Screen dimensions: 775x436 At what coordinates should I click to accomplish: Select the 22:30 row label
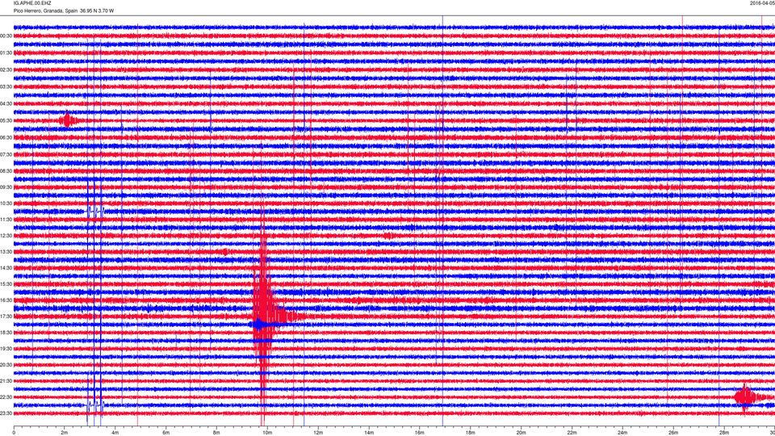pyautogui.click(x=6, y=397)
